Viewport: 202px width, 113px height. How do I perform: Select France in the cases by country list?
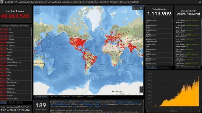(x=15, y=49)
